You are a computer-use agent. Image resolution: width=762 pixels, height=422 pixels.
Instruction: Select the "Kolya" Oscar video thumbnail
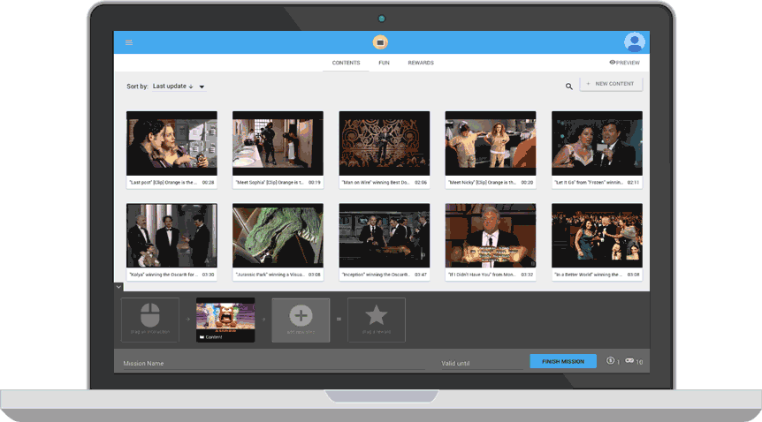171,236
